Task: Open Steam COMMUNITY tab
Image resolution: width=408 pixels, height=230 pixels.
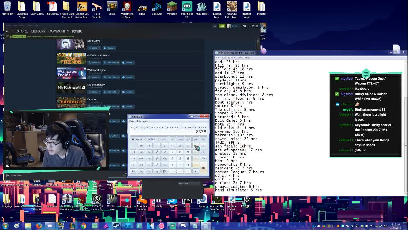Action: [x=59, y=31]
